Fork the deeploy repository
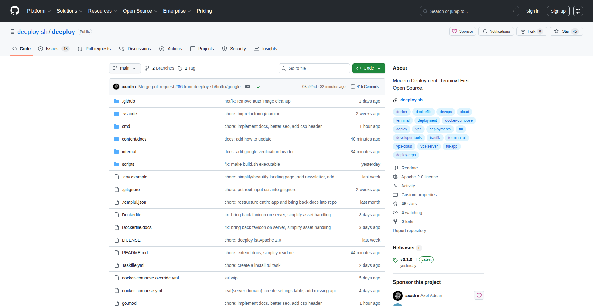The image size is (593, 306). tap(532, 31)
